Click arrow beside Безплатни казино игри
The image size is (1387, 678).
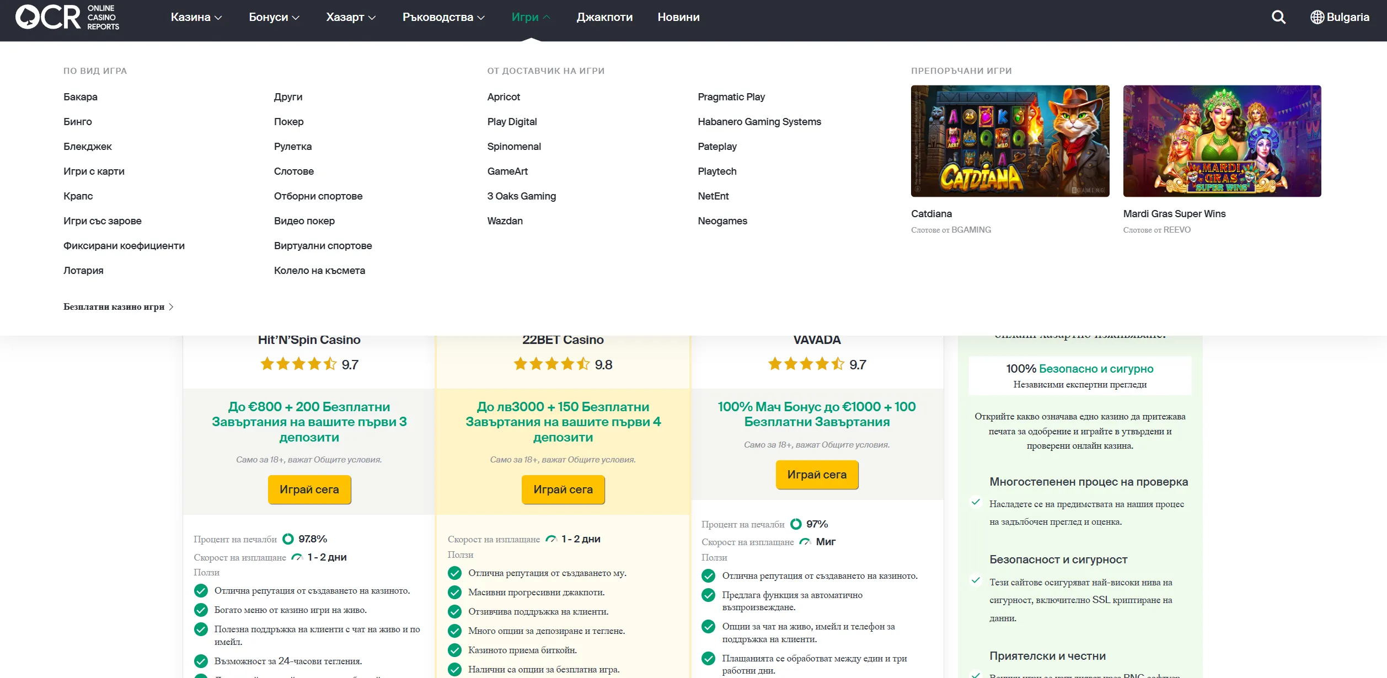click(x=171, y=307)
